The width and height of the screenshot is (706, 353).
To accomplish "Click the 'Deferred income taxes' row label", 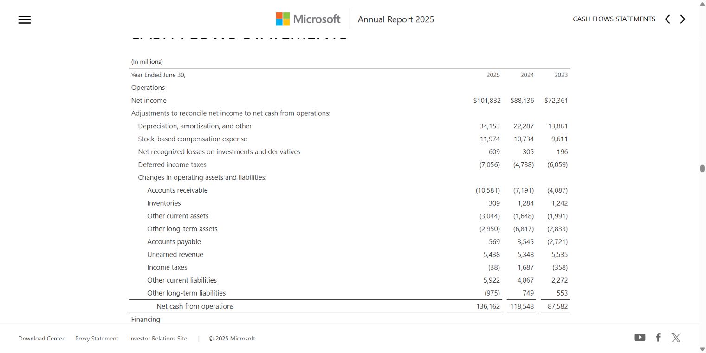I will pos(172,164).
